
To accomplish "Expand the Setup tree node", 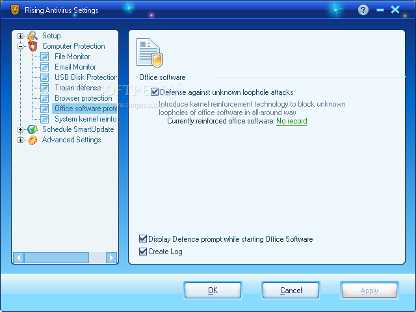I will (x=20, y=36).
